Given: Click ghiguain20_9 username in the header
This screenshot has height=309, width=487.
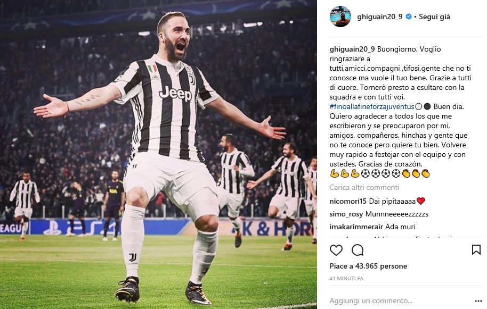Looking at the screenshot, I should point(379,16).
